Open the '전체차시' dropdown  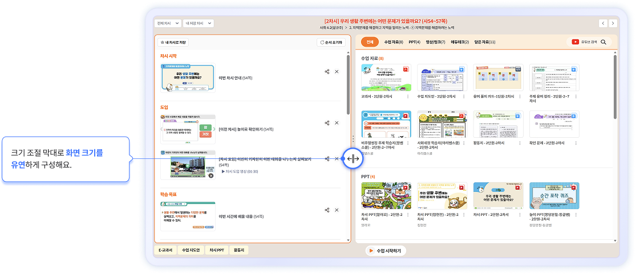pyautogui.click(x=168, y=23)
